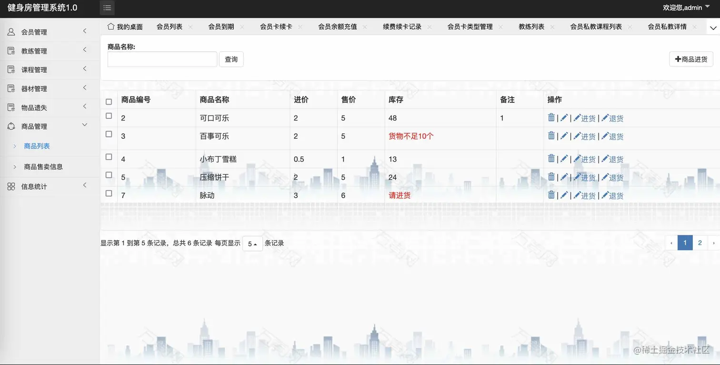Click 进货 link for 小布丁雪糕
Image resolution: width=720 pixels, height=365 pixels.
[584, 159]
